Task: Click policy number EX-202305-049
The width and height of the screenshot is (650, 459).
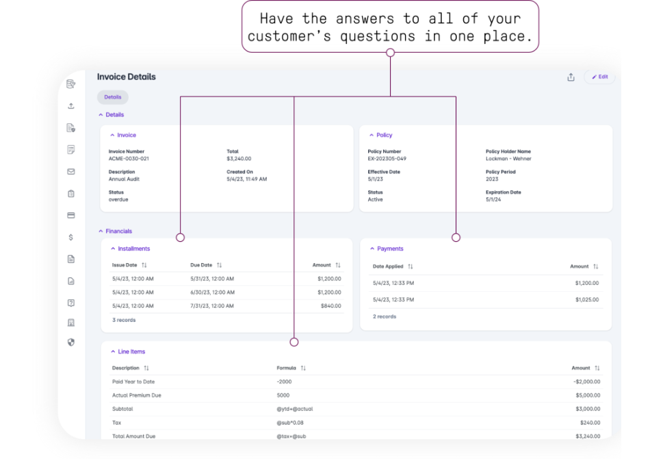Action: [x=387, y=158]
